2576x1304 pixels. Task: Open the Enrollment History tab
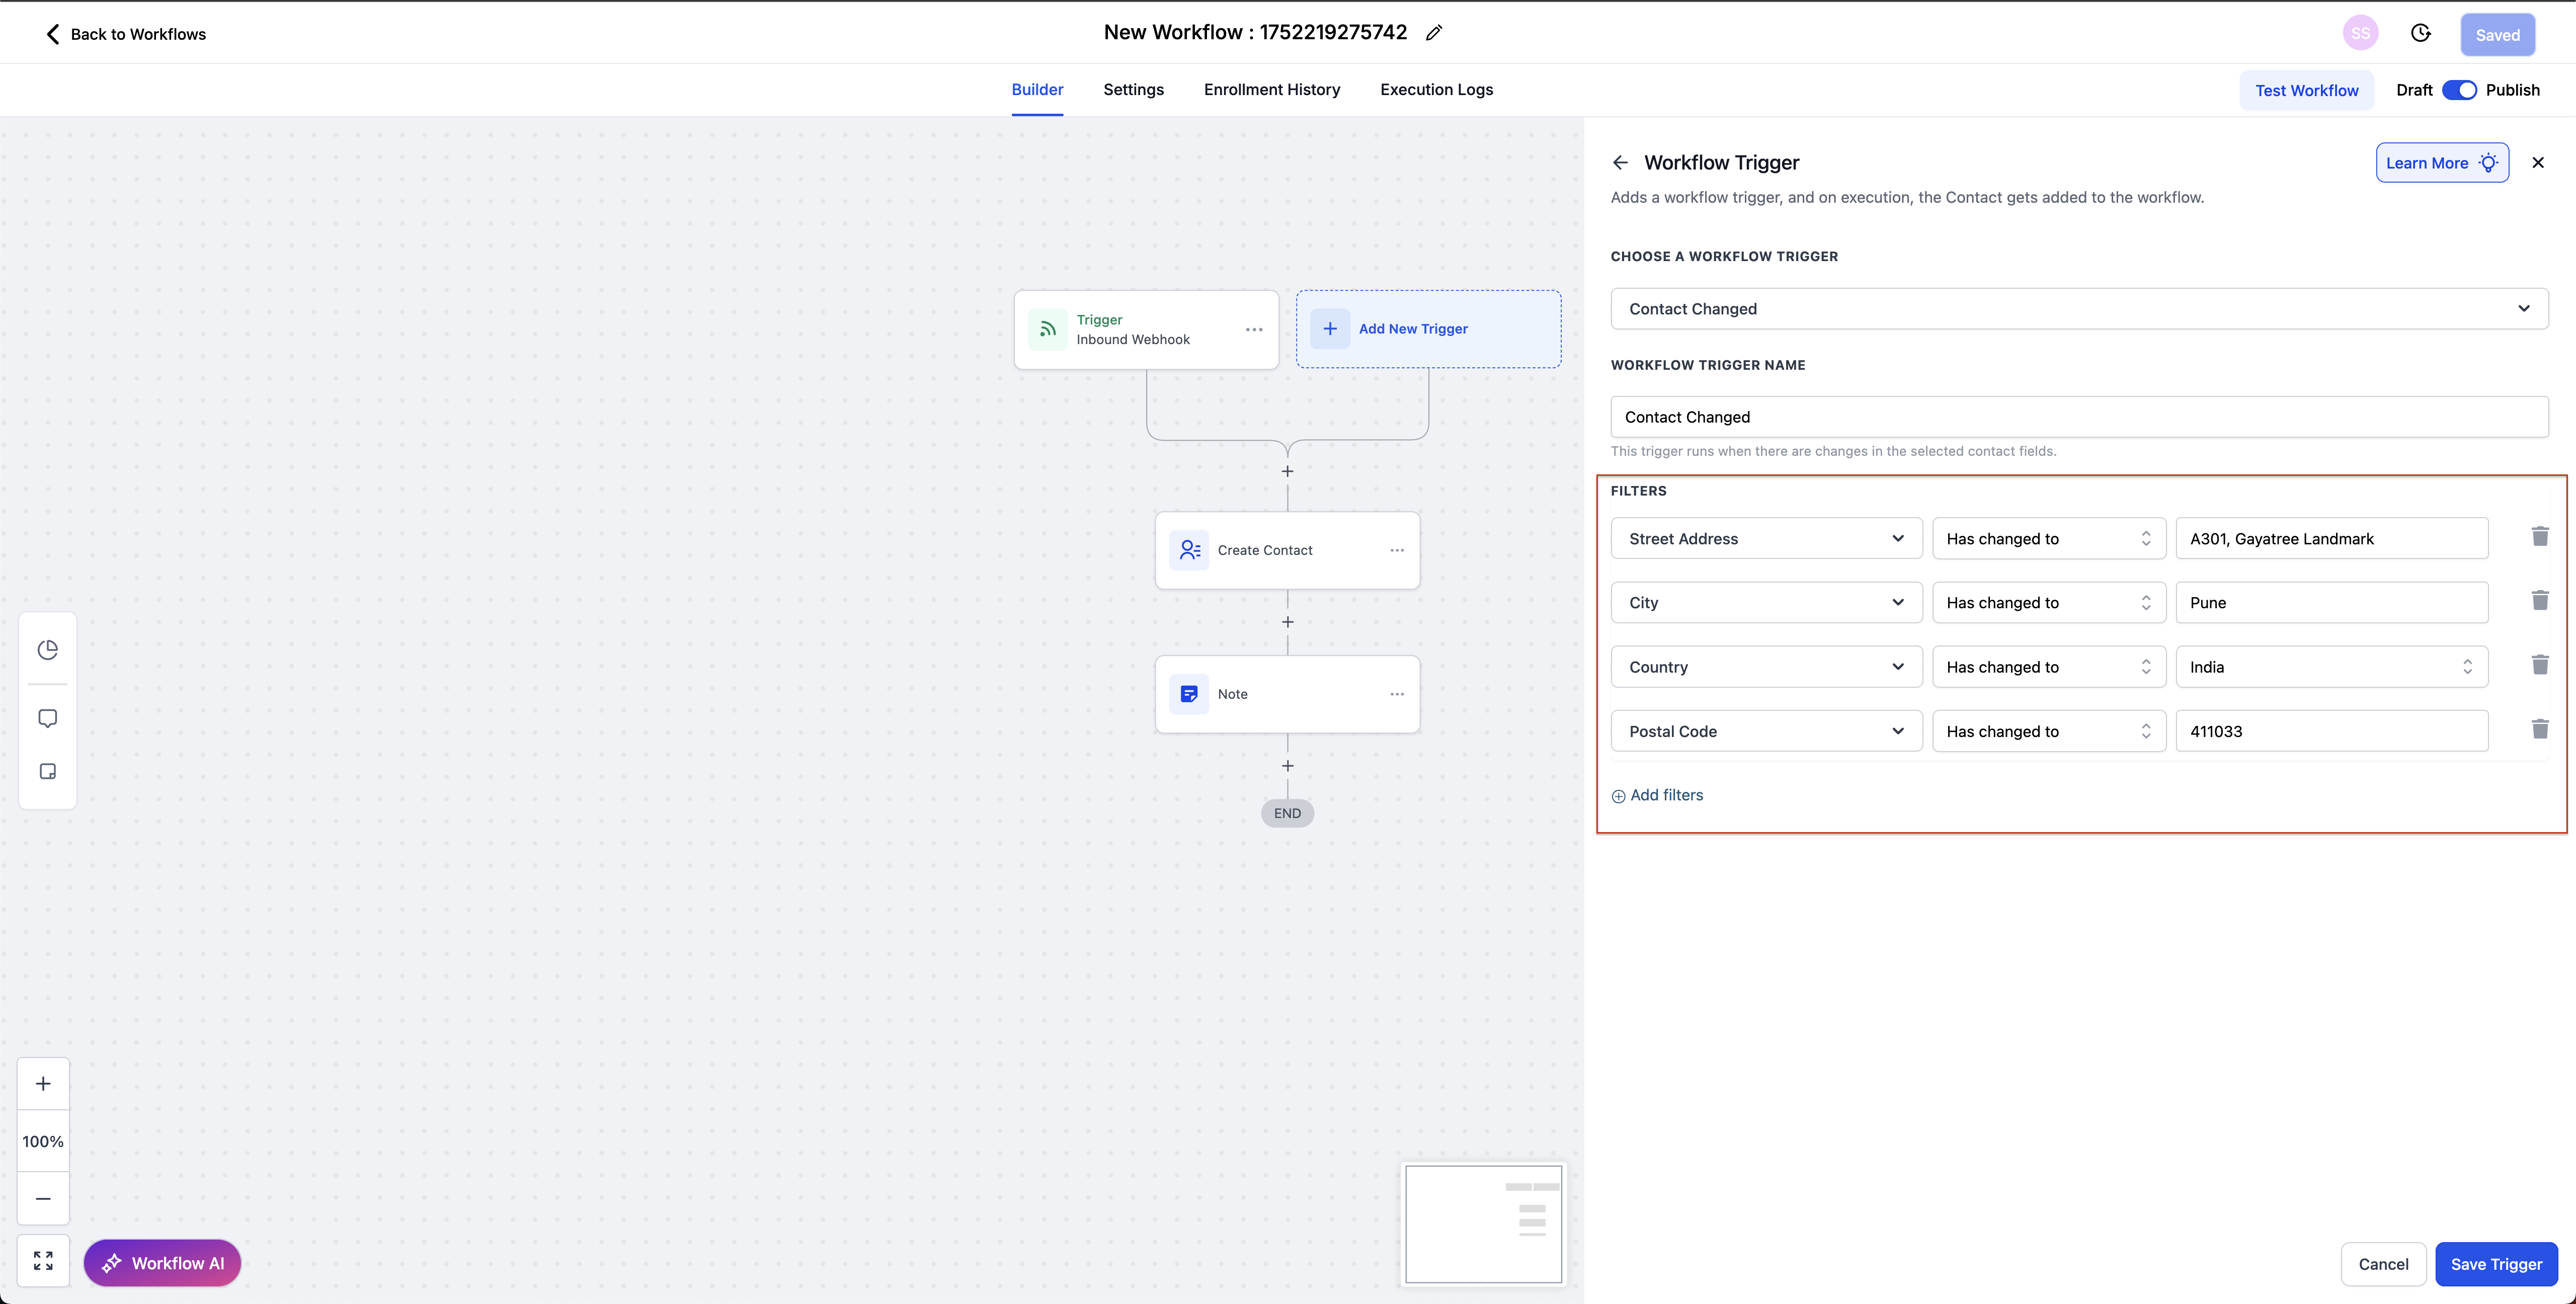coord(1271,90)
